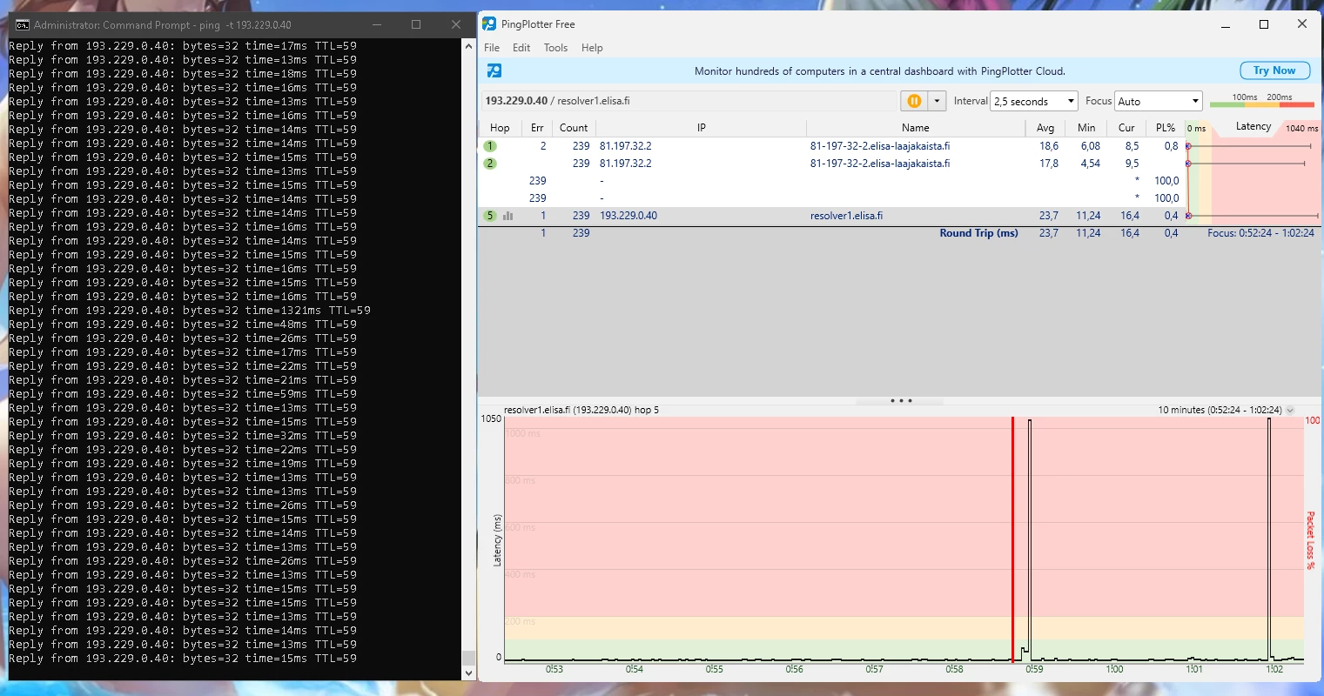The width and height of the screenshot is (1324, 696).
Task: Click the Command Prompt window title text
Action: [163, 25]
